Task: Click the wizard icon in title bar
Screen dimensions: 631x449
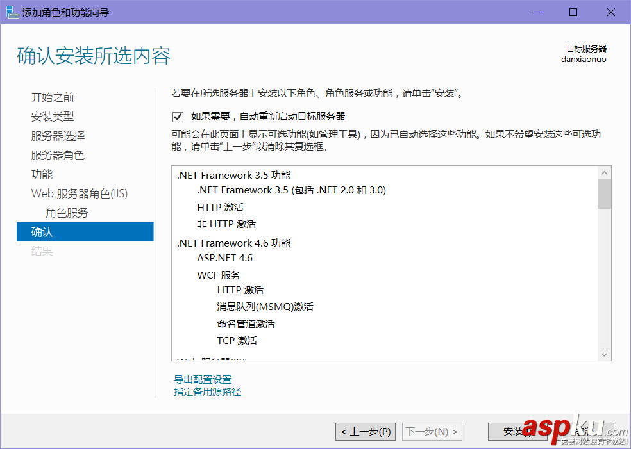Action: (12, 12)
